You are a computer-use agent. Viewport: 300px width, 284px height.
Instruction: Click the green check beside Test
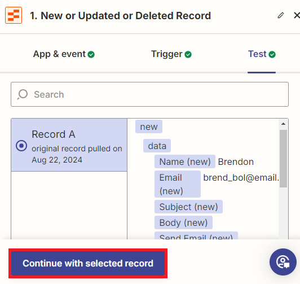tap(272, 55)
